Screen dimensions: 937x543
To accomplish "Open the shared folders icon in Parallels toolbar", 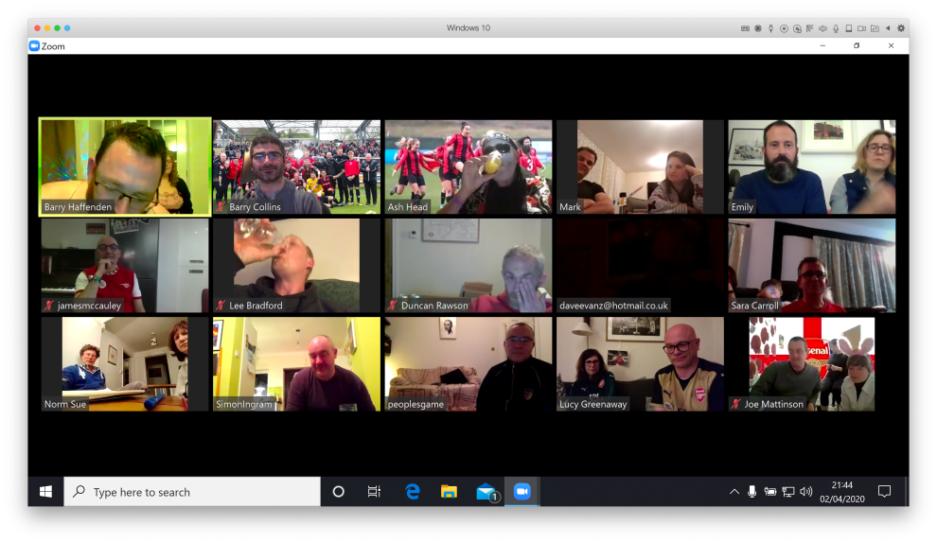I will coord(875,28).
